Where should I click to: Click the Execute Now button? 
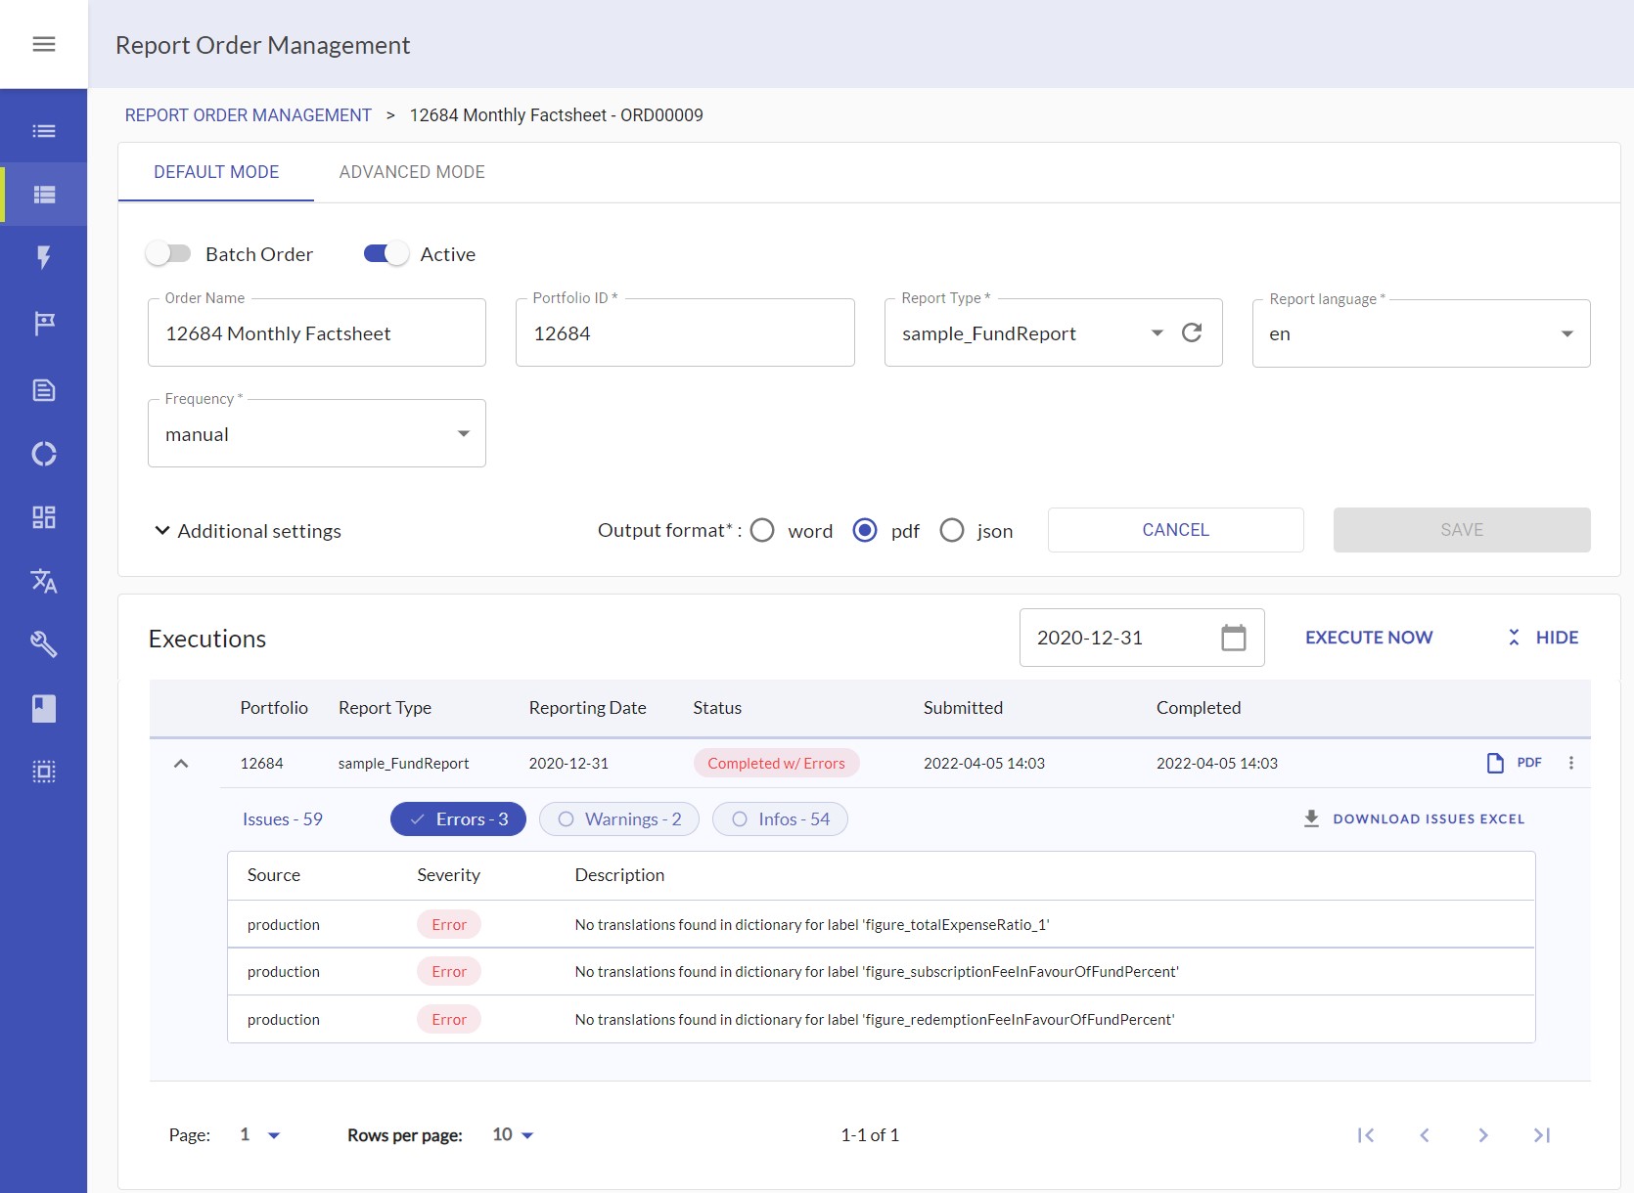pyautogui.click(x=1368, y=638)
